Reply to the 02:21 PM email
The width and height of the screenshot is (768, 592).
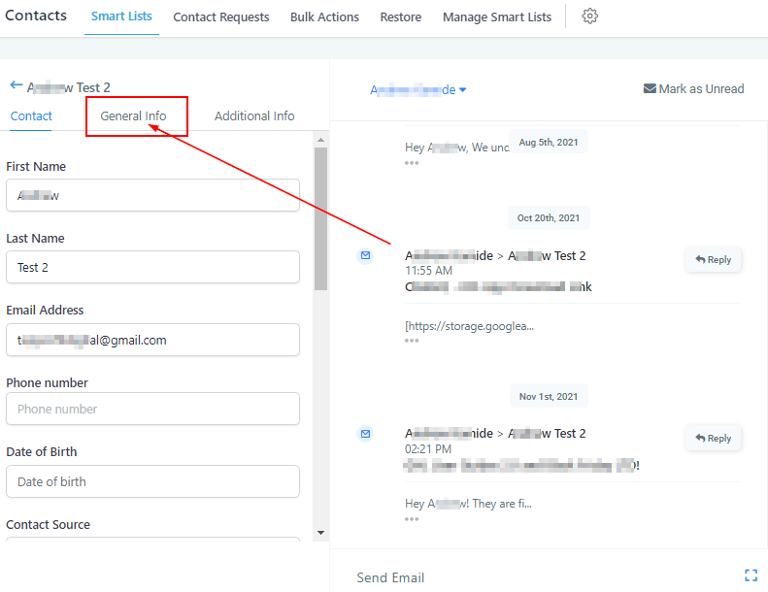[714, 438]
